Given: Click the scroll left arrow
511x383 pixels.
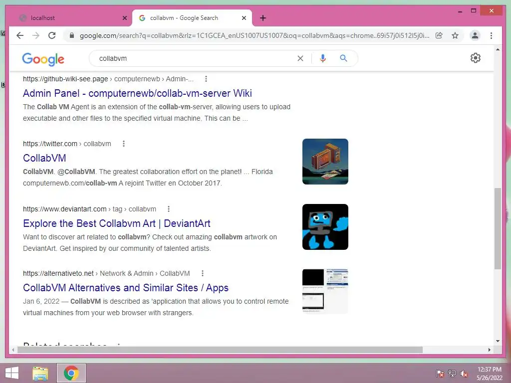Looking at the screenshot, I should click(12, 350).
